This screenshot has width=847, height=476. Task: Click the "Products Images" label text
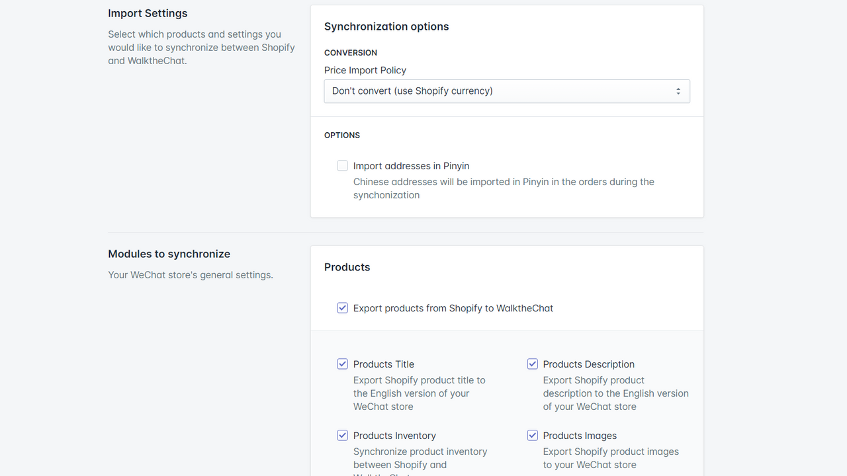point(580,435)
